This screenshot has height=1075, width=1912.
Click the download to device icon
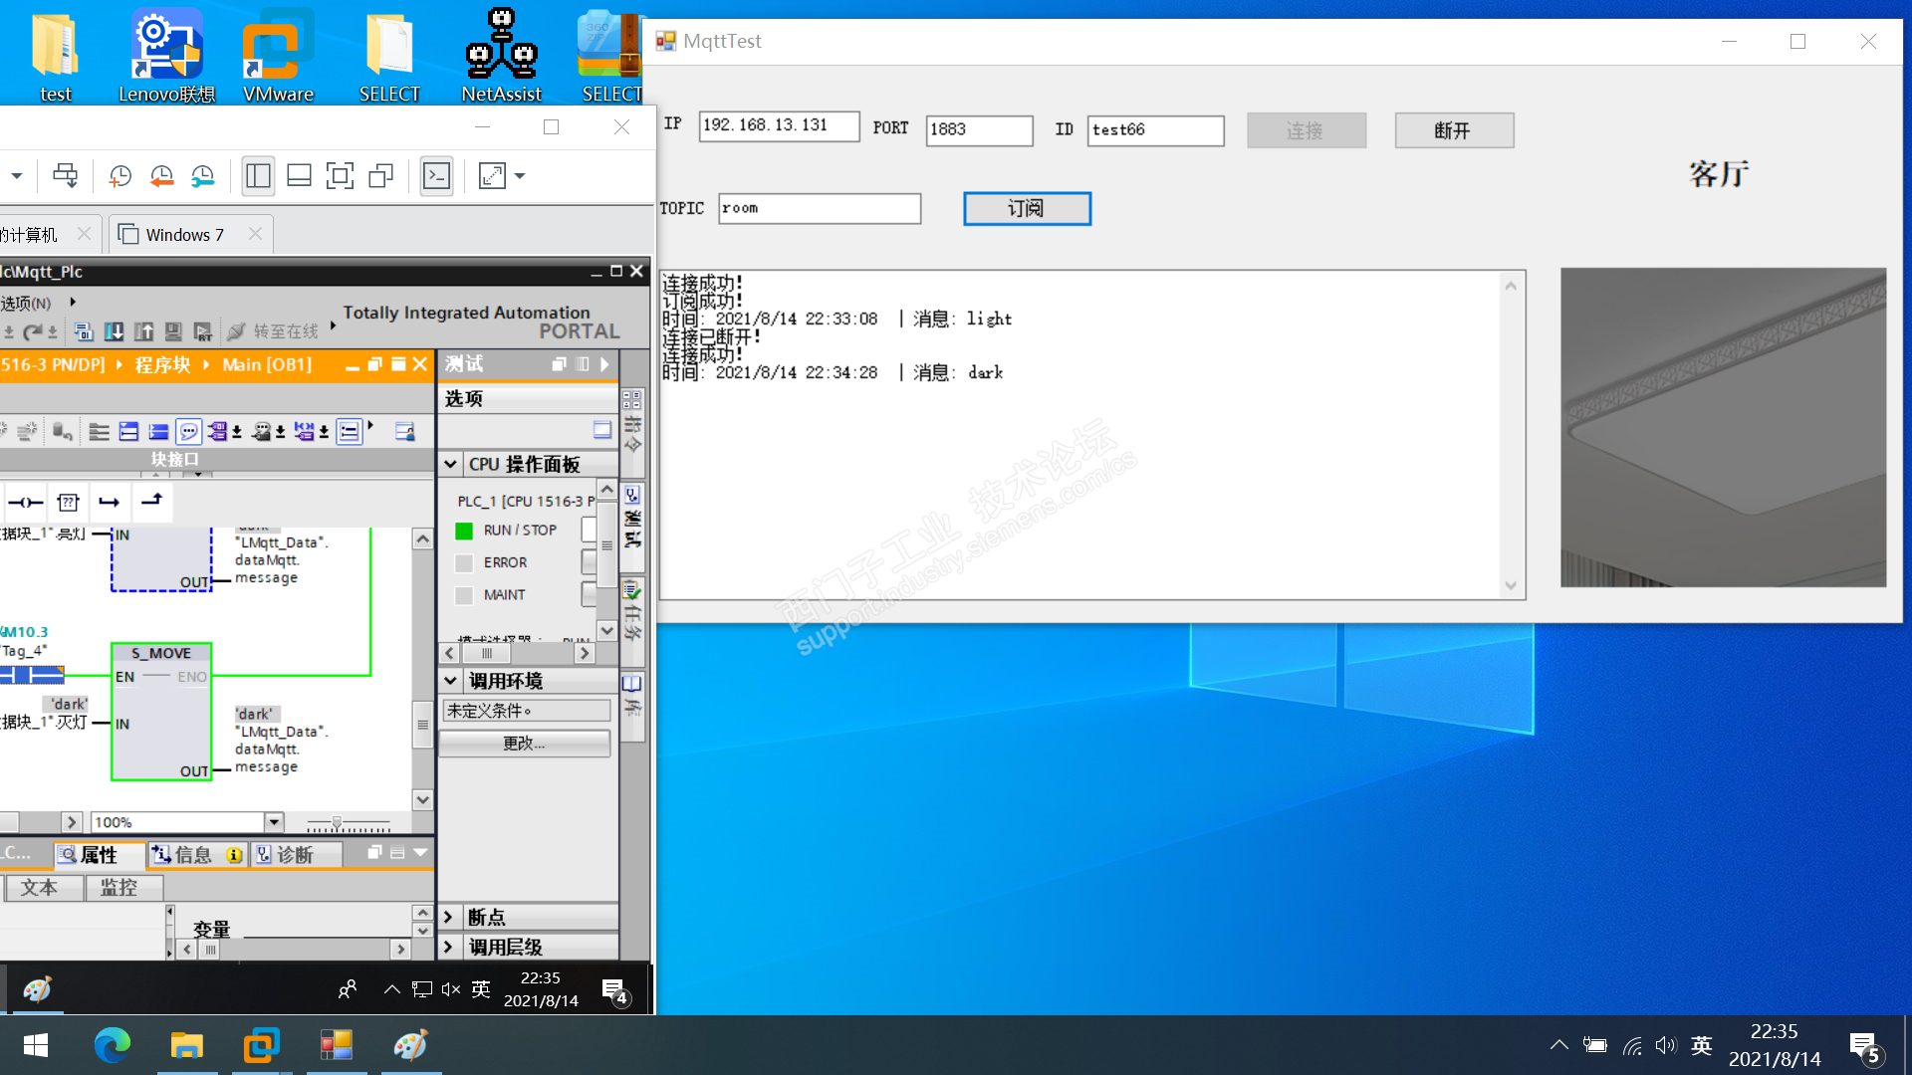[115, 331]
